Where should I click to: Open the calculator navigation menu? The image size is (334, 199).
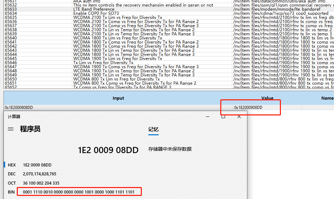click(11, 129)
